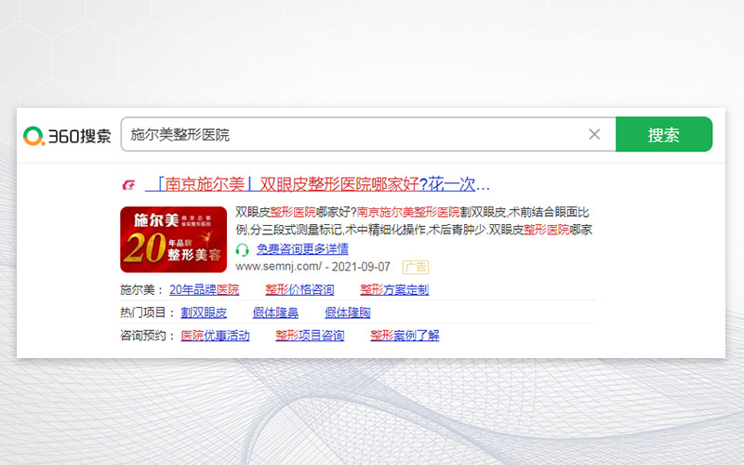
Task: Open the 医院优惠活动 link
Action: coord(215,336)
